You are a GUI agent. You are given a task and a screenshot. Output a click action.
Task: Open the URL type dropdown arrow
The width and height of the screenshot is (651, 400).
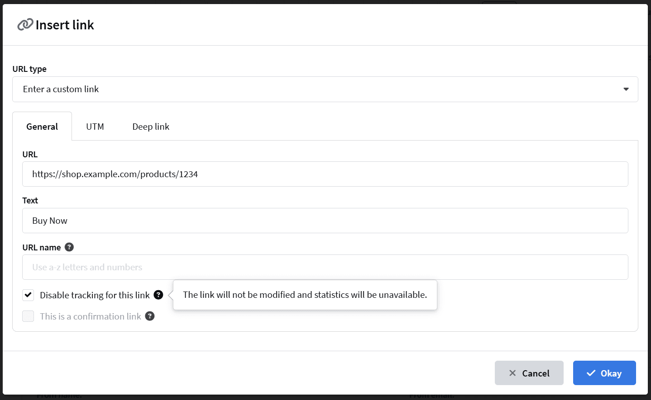click(626, 89)
